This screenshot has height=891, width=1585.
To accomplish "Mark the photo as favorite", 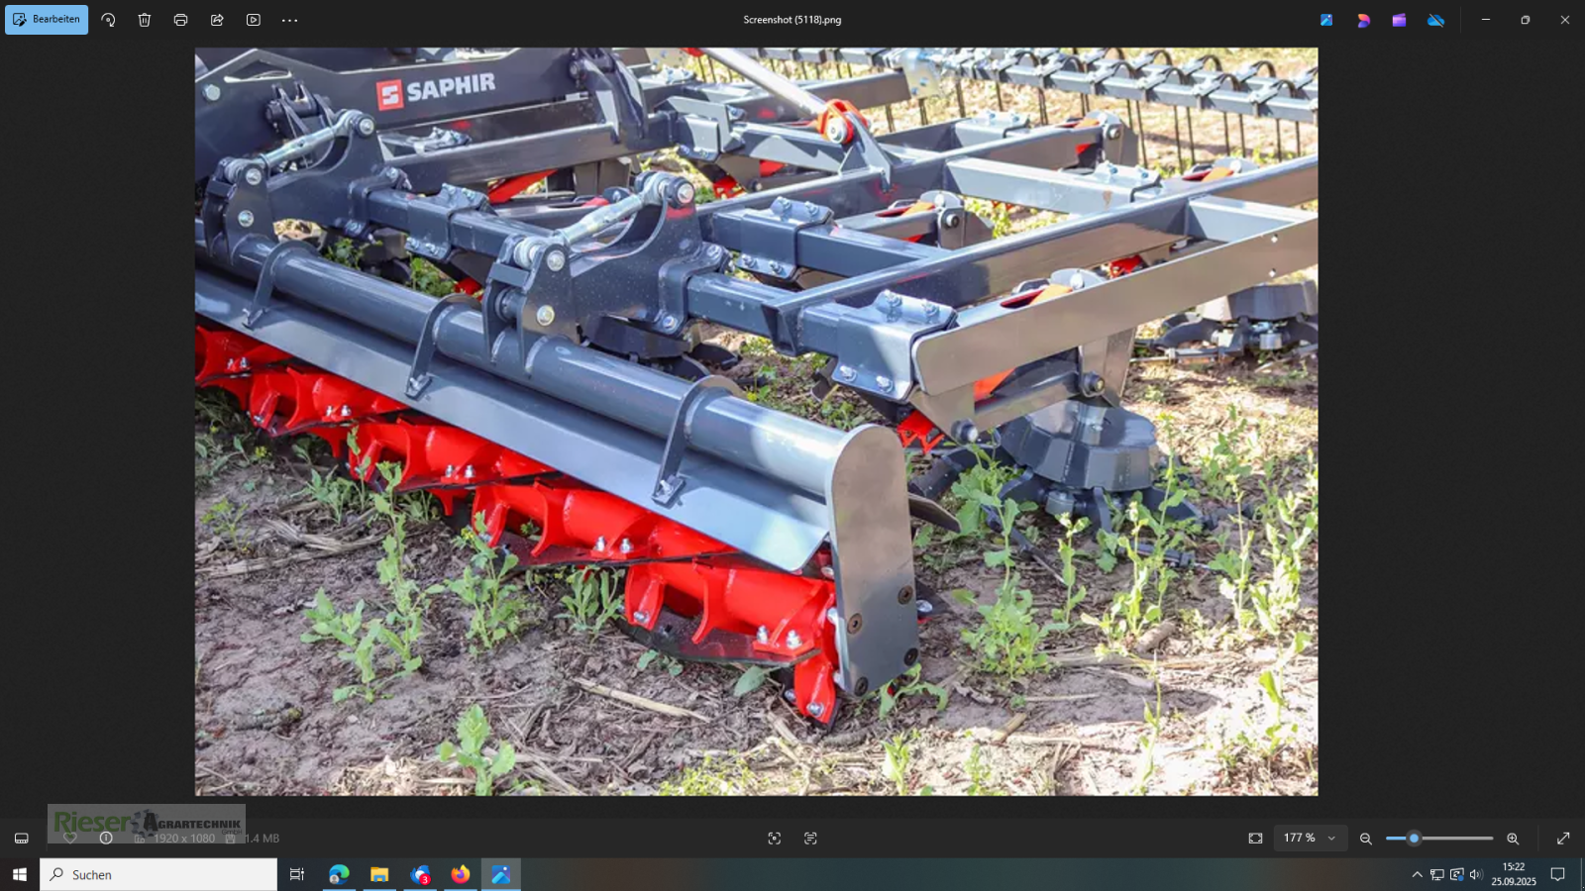I will click(69, 838).
